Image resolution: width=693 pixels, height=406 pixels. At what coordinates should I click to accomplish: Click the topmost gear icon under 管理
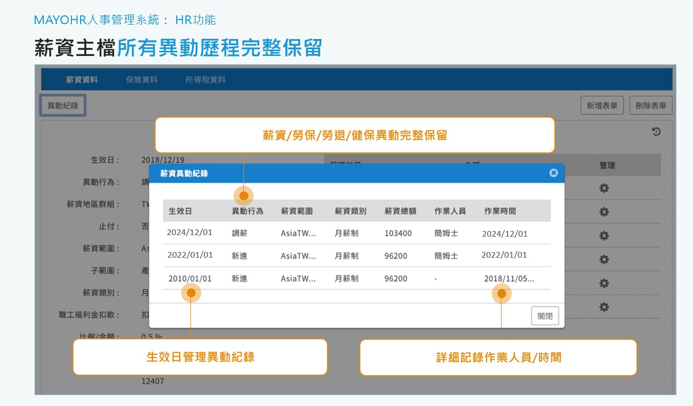pos(604,188)
